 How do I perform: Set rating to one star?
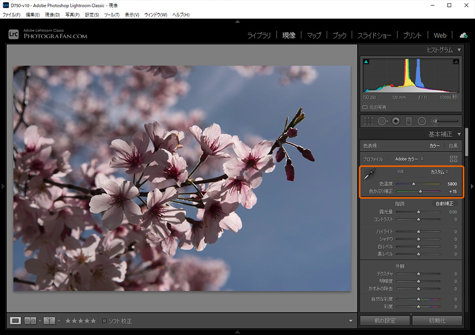pos(68,320)
